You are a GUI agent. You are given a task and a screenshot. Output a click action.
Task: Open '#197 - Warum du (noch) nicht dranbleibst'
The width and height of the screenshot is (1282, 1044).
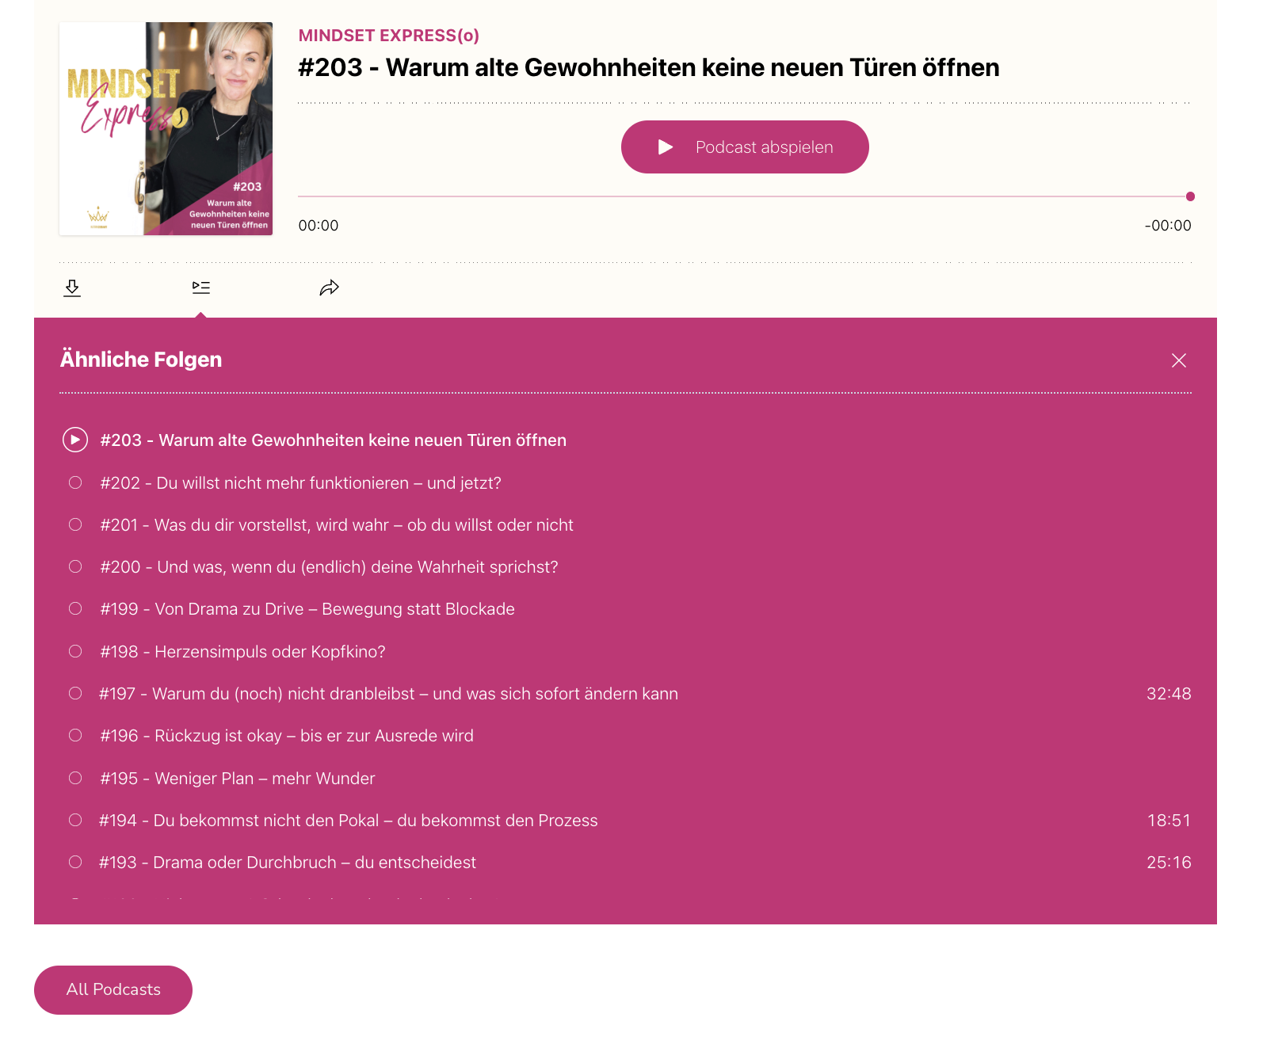pos(388,694)
